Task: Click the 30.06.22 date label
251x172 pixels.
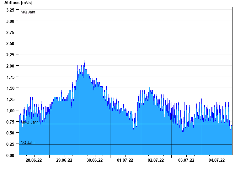Action: tap(95, 160)
